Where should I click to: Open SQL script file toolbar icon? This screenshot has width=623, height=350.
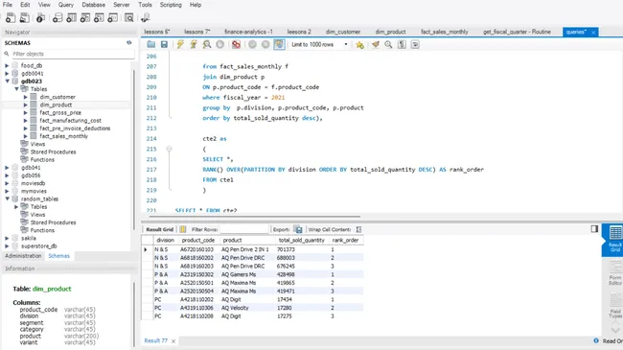(x=24, y=17)
